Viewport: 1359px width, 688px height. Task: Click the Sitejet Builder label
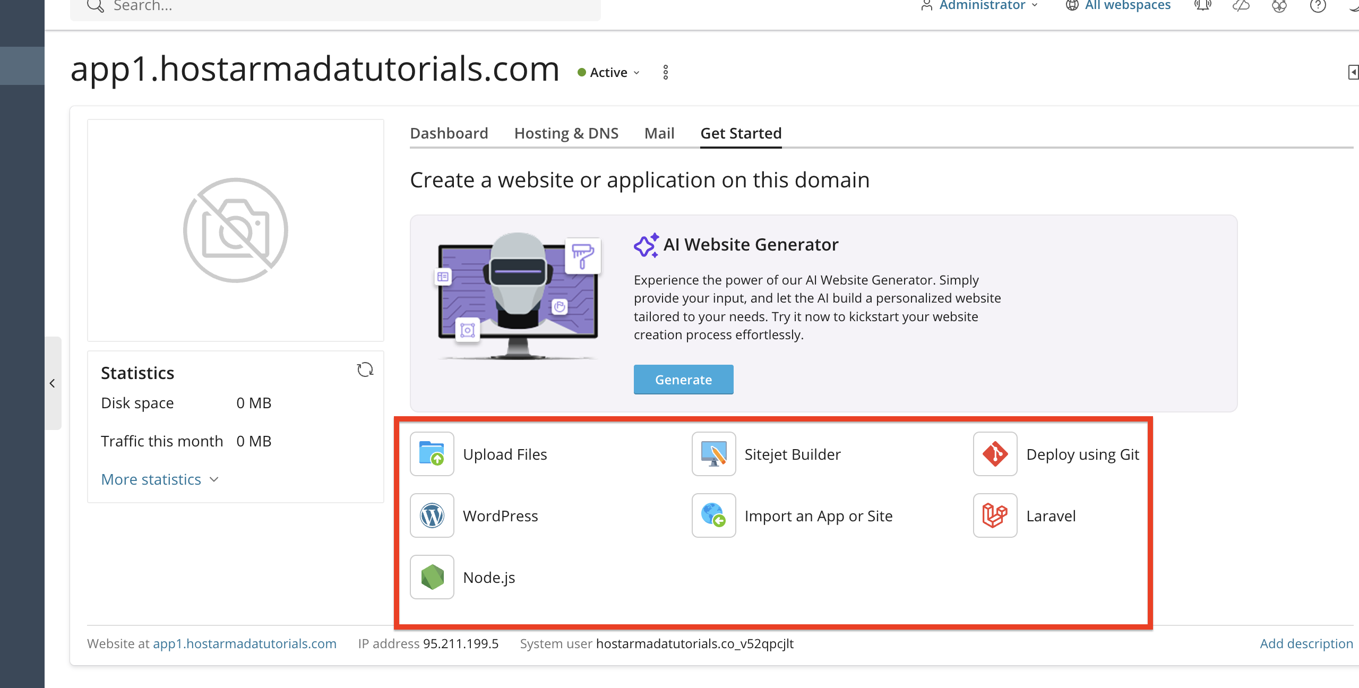click(793, 454)
